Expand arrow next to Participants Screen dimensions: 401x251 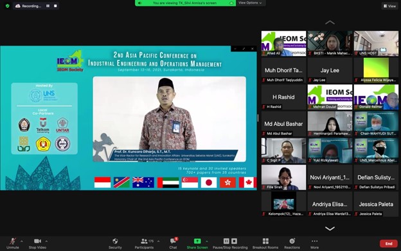click(x=158, y=241)
